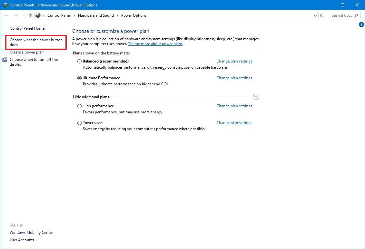Image resolution: width=365 pixels, height=249 pixels.
Task: Open help via the question mark icon
Action: [x=361, y=24]
